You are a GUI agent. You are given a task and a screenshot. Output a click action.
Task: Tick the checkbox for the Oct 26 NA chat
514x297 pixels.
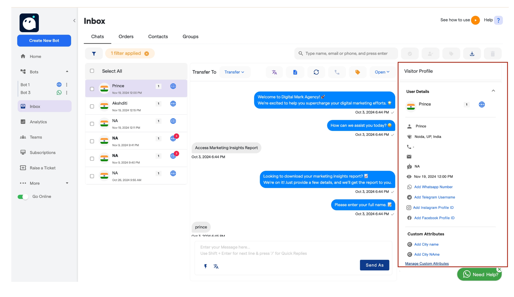tap(92, 176)
